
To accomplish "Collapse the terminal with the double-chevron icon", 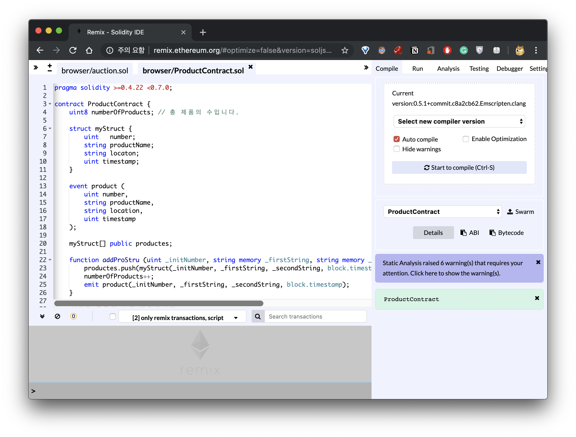I will point(42,316).
